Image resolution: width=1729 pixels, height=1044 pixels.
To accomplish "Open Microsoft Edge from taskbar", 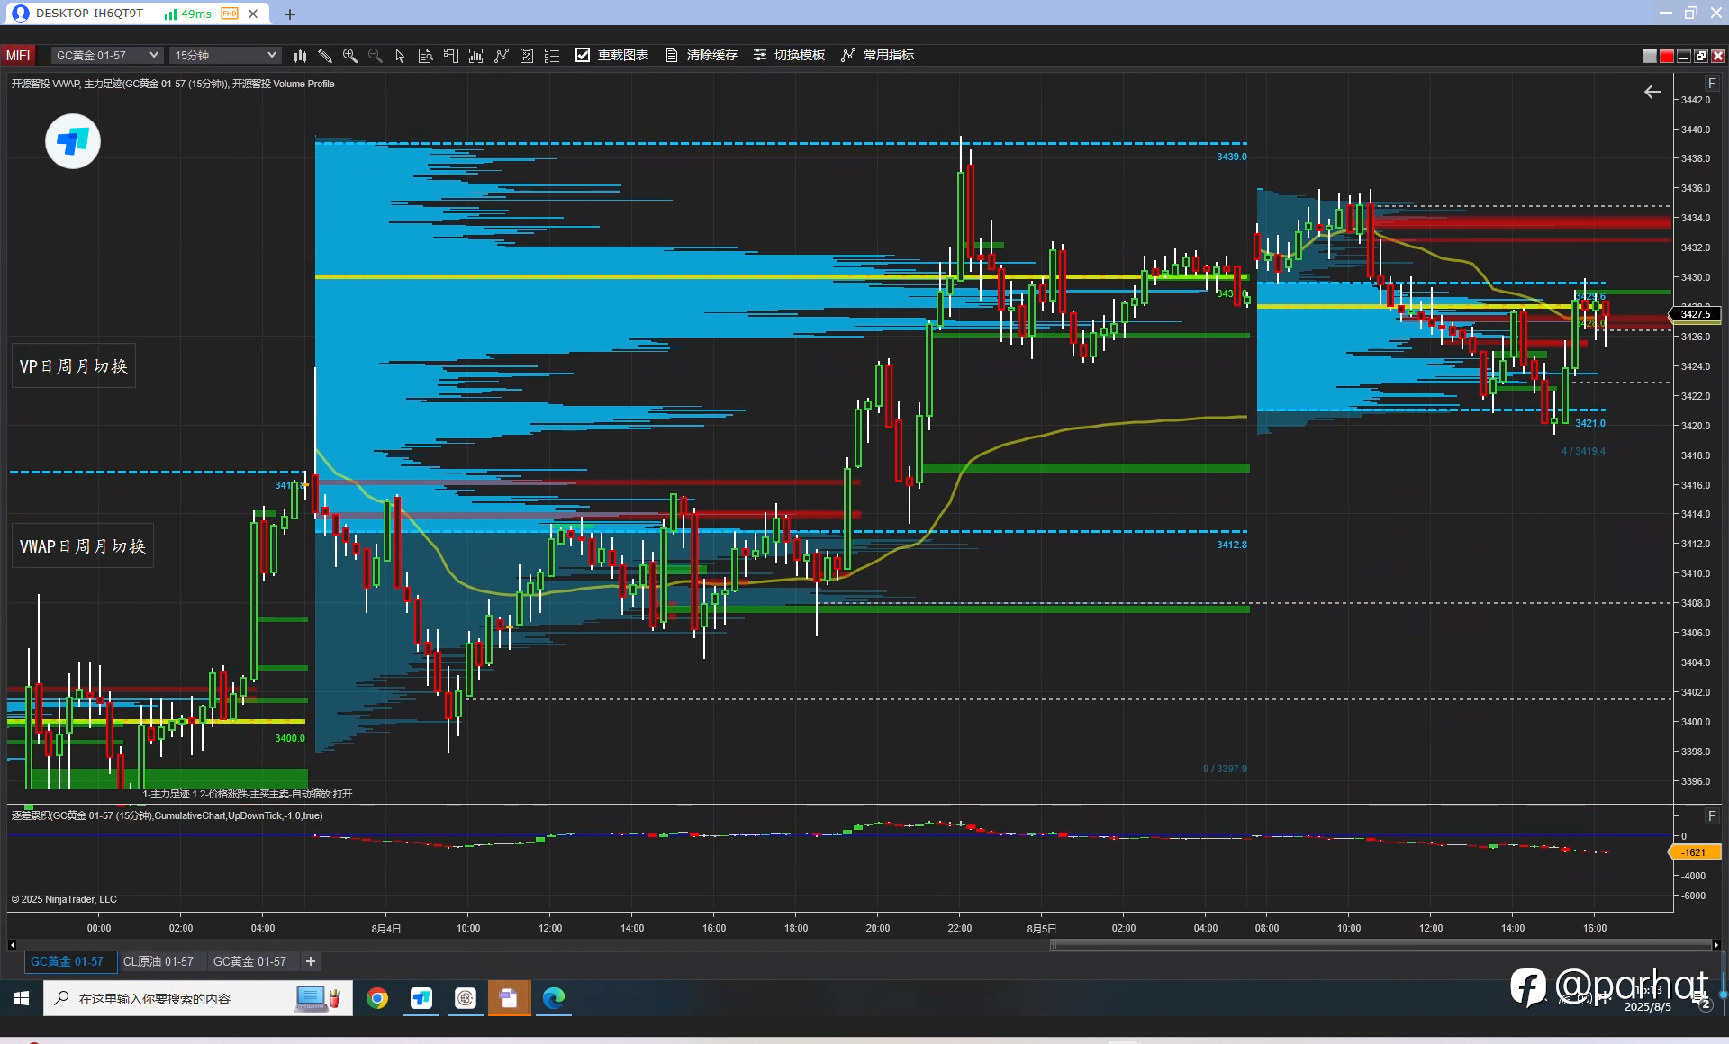I will pos(554,998).
